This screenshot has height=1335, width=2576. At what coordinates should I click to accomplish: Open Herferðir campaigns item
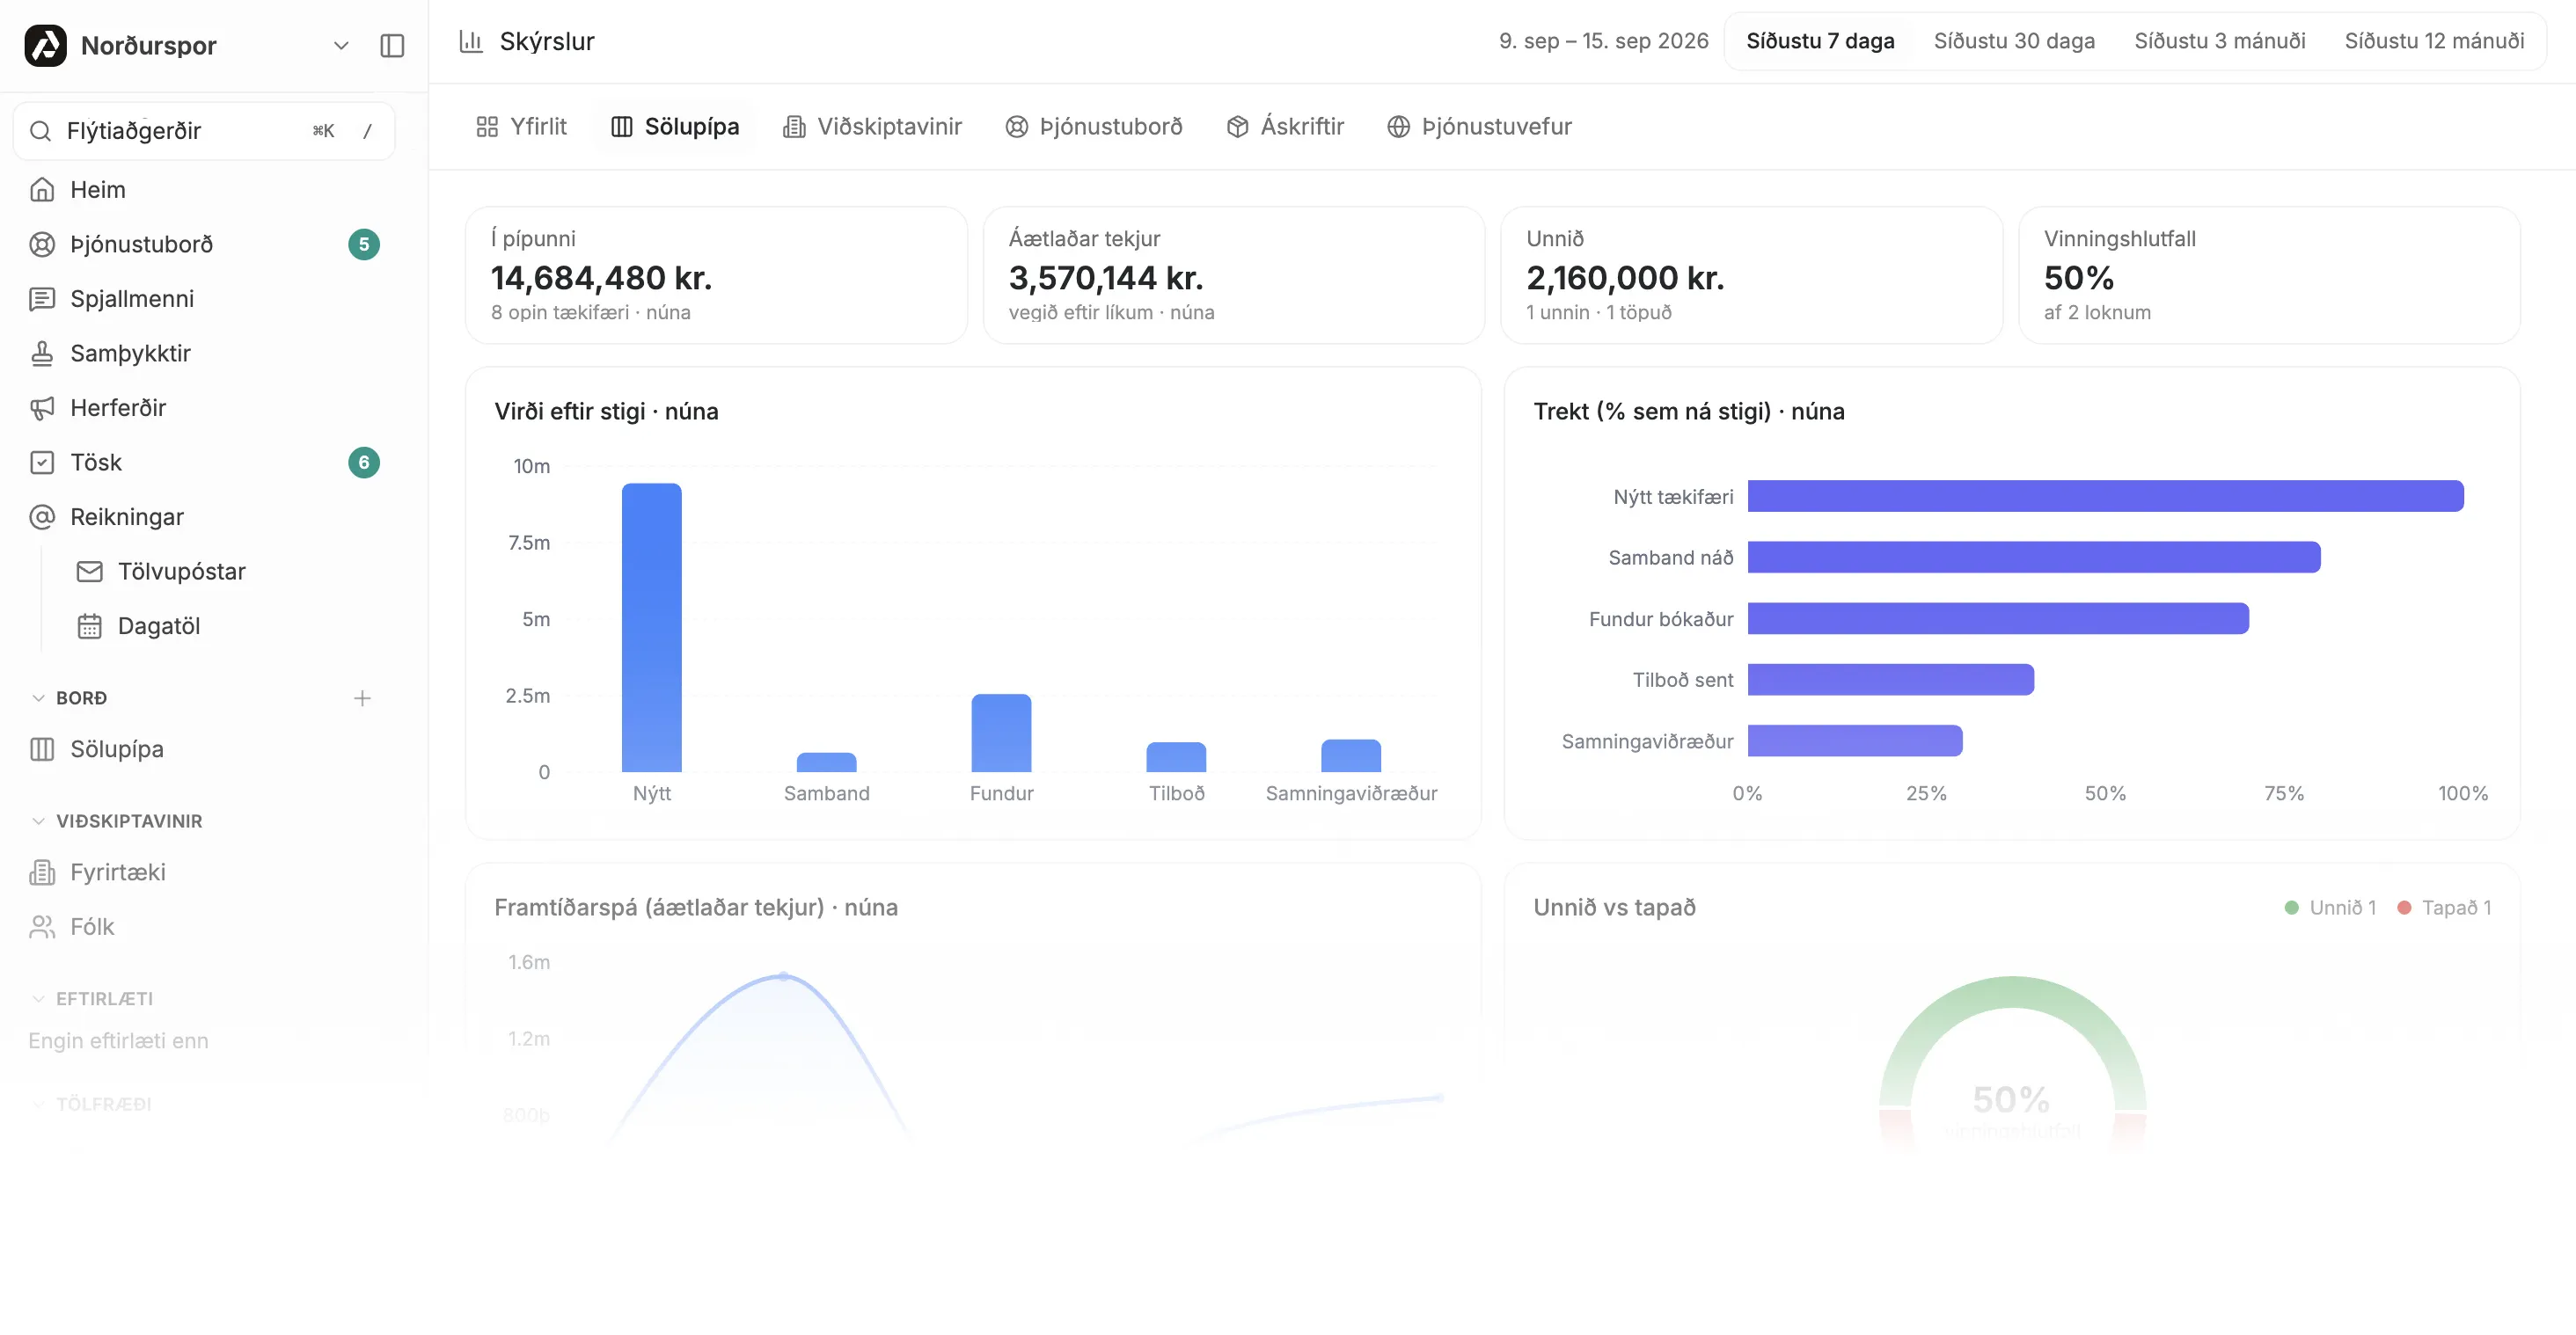coord(204,408)
